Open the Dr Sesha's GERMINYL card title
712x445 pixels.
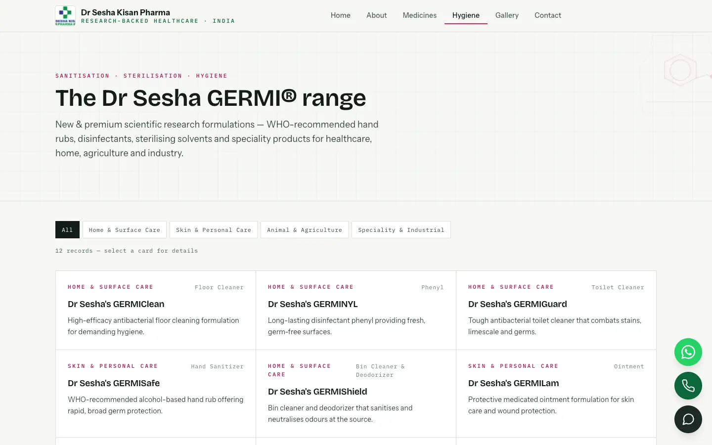313,304
